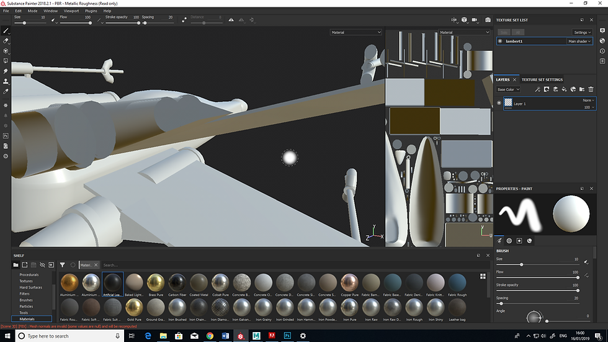Select the alpha properties circle icon
The width and height of the screenshot is (608, 342).
(x=509, y=241)
